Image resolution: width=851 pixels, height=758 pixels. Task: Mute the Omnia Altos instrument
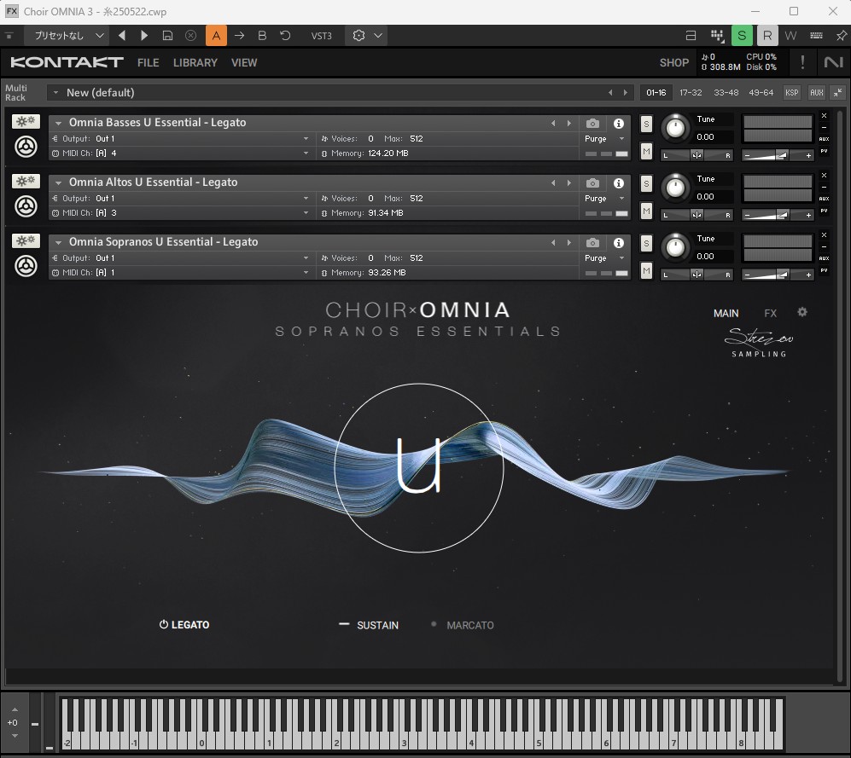[646, 211]
